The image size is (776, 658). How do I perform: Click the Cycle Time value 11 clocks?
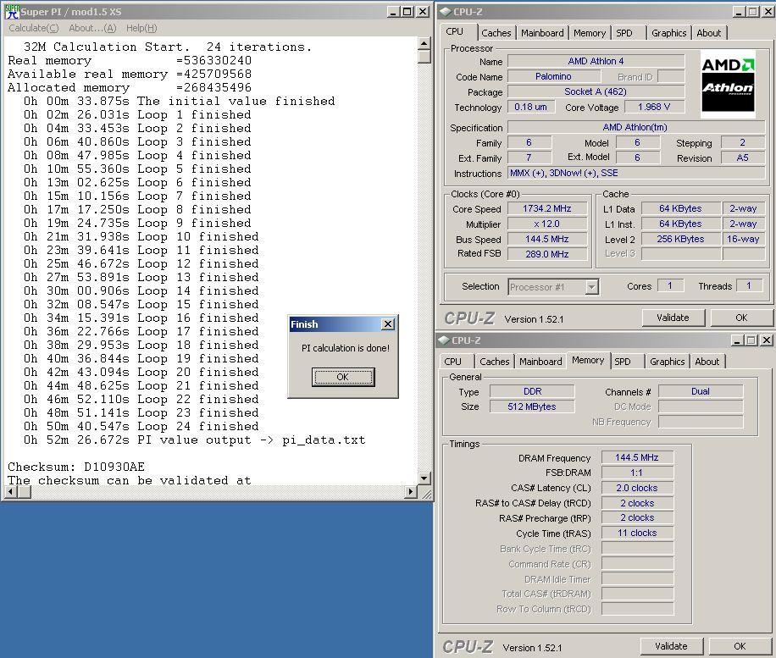pyautogui.click(x=637, y=533)
